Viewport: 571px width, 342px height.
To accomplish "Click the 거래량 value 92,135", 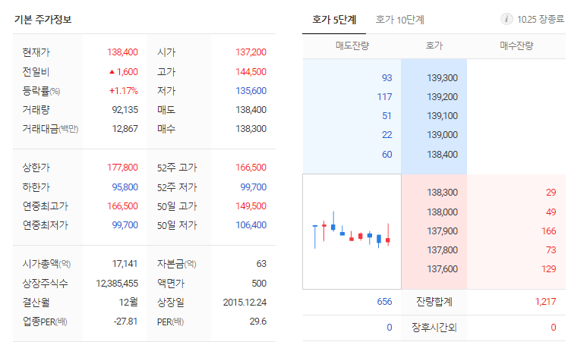I will 125,110.
